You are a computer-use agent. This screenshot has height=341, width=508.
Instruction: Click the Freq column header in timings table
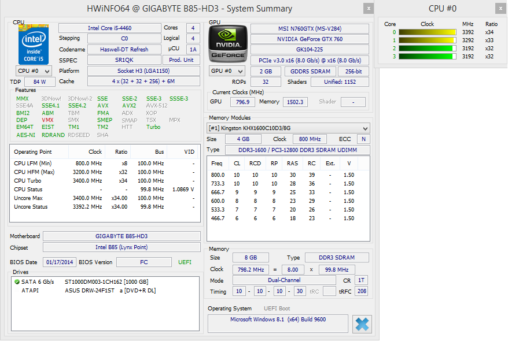point(217,164)
